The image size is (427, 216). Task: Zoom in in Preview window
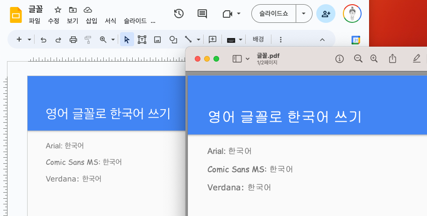tap(374, 58)
